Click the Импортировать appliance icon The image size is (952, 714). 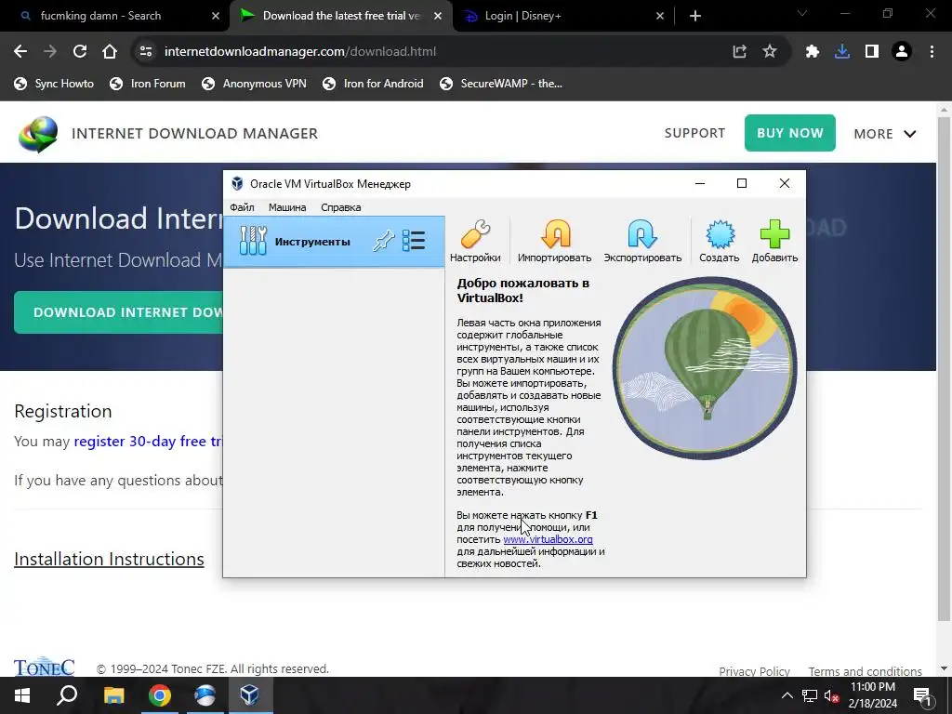554,241
